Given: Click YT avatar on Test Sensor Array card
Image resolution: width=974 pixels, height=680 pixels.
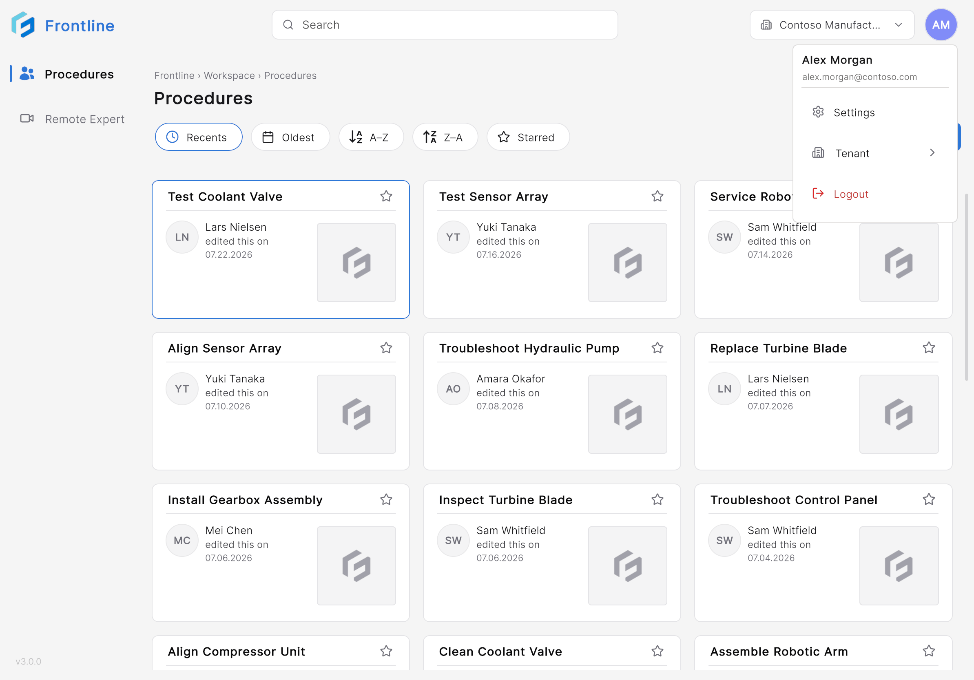Looking at the screenshot, I should pos(453,237).
